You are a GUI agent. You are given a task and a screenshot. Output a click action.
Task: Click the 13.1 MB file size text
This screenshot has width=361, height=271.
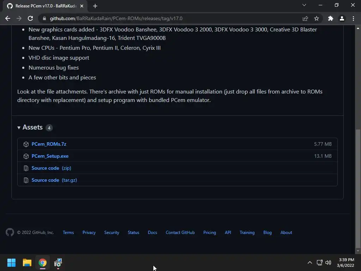coord(323,156)
